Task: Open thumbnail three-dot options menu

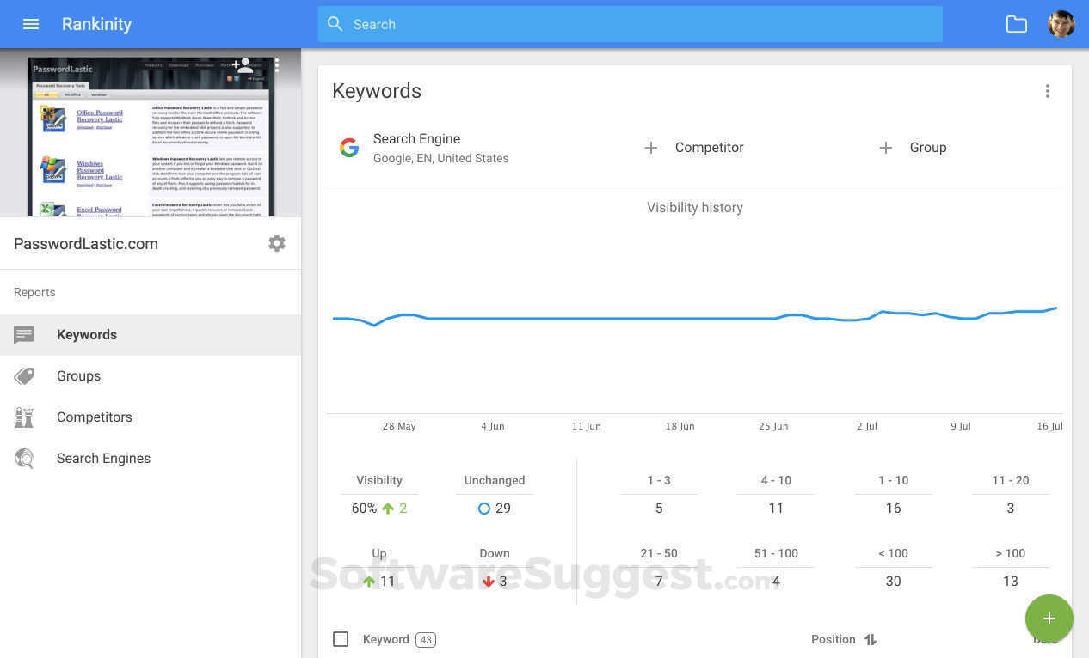Action: (277, 65)
